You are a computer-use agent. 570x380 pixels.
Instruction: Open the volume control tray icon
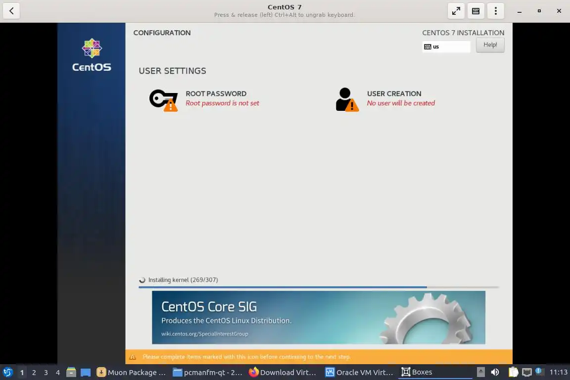click(x=495, y=372)
